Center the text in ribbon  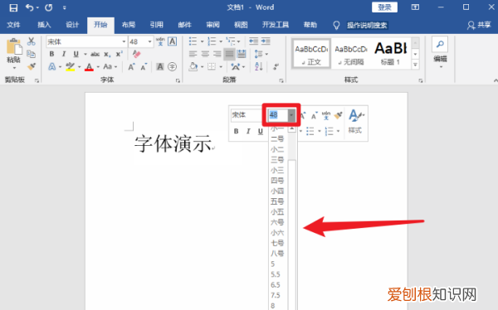point(205,54)
